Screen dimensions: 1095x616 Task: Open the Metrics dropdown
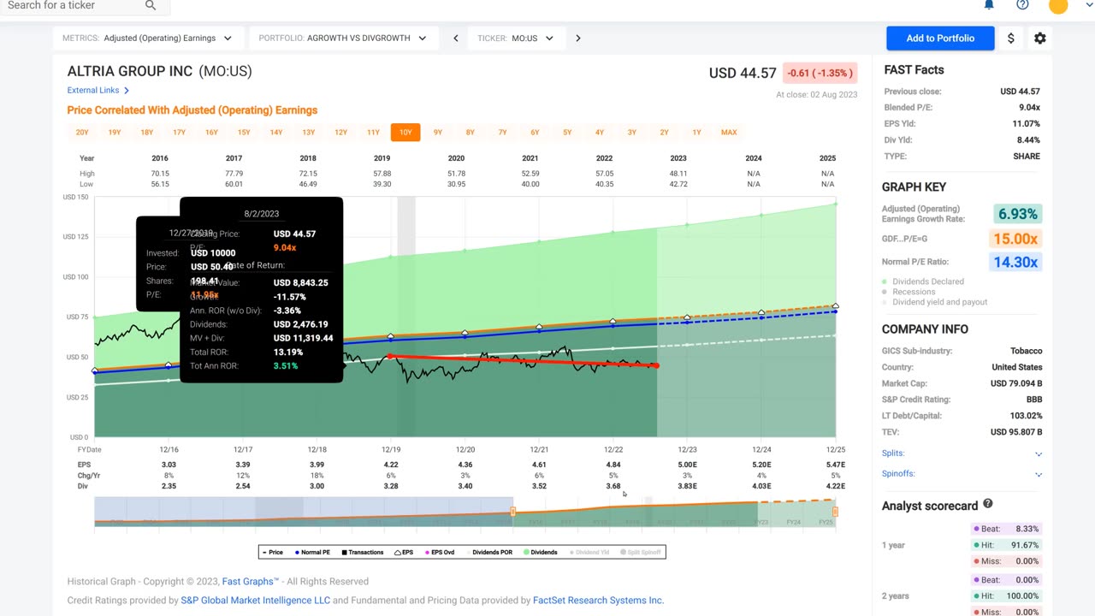(x=147, y=38)
